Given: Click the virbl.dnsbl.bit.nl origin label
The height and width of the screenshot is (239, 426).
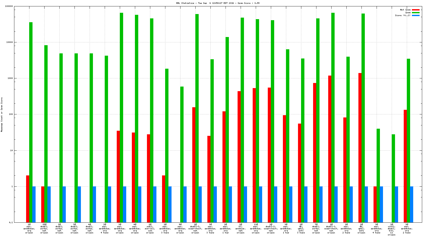Looking at the screenshot, I should click(391, 230).
